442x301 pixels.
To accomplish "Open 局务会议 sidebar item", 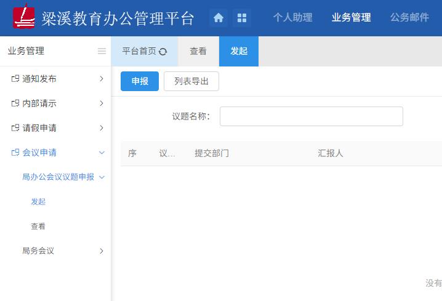I will [38, 251].
